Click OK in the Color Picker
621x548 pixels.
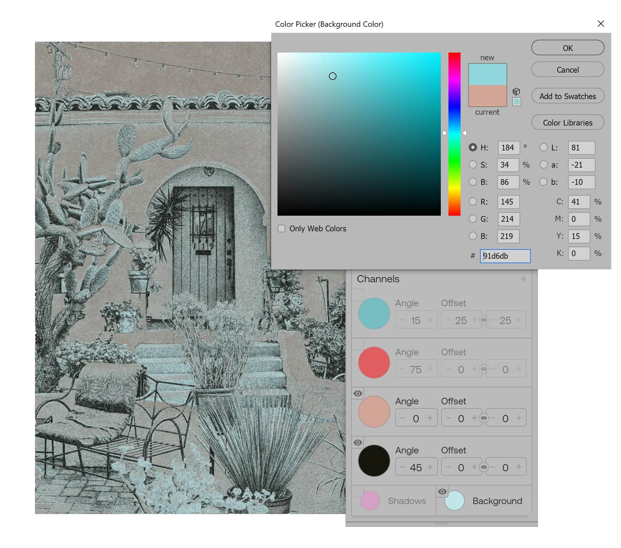coord(567,48)
